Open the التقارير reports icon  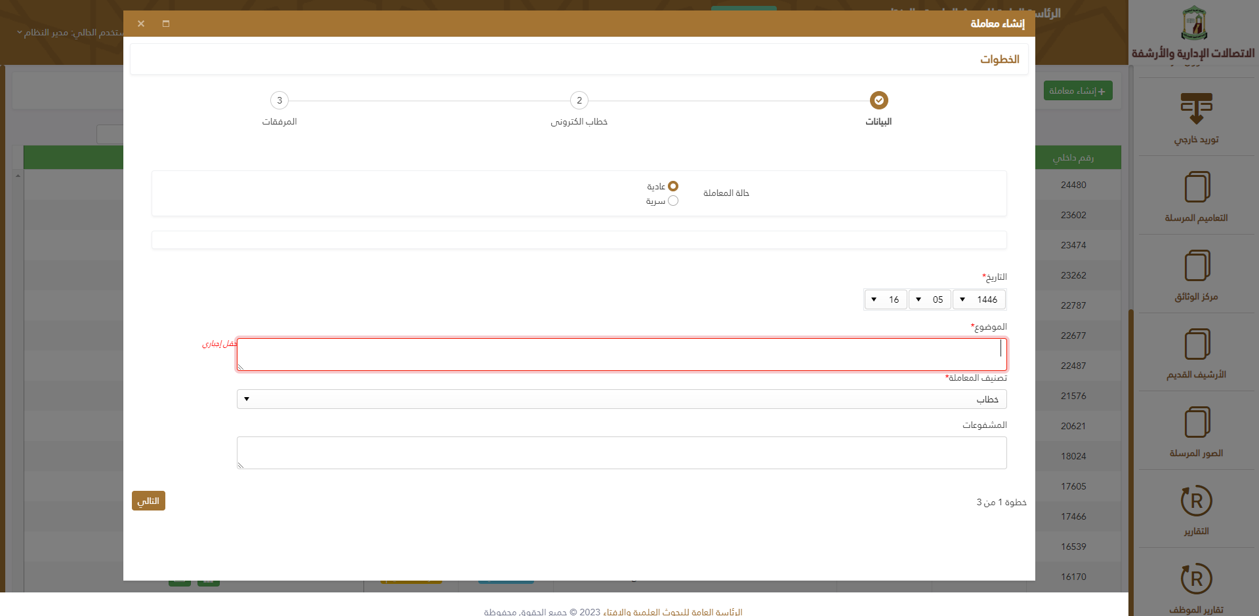(1196, 501)
